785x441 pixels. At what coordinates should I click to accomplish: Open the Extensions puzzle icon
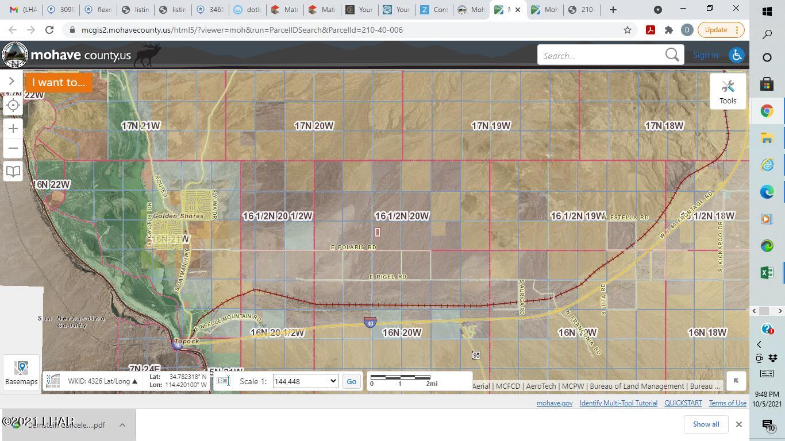(x=668, y=30)
